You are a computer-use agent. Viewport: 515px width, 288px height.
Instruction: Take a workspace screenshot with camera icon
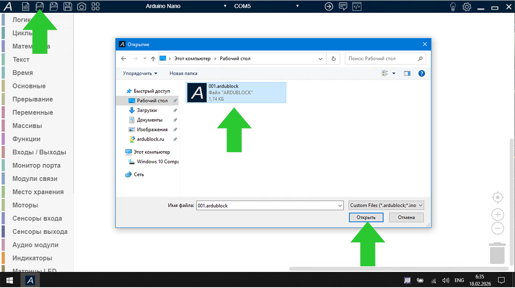pyautogui.click(x=82, y=6)
